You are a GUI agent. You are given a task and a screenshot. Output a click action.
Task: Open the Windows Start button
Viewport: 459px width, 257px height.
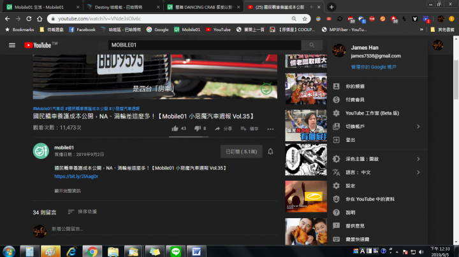9,251
